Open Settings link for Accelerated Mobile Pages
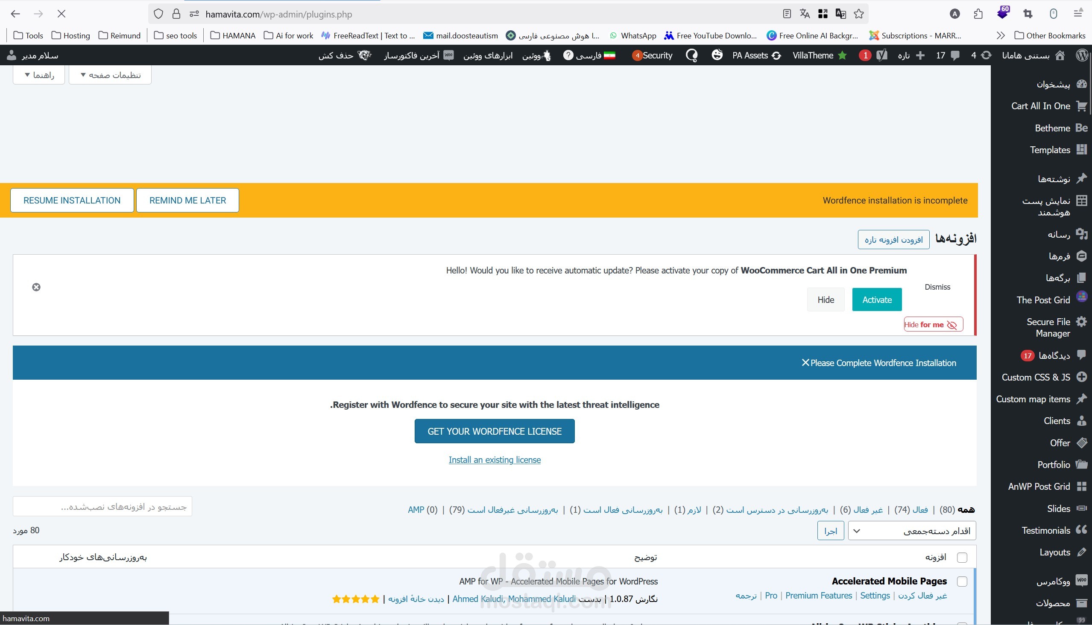The width and height of the screenshot is (1092, 625). [875, 596]
